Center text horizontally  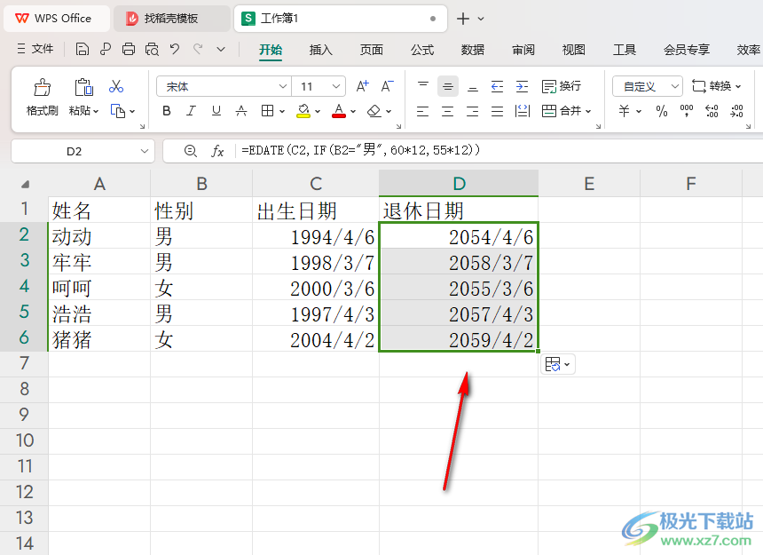(x=448, y=112)
